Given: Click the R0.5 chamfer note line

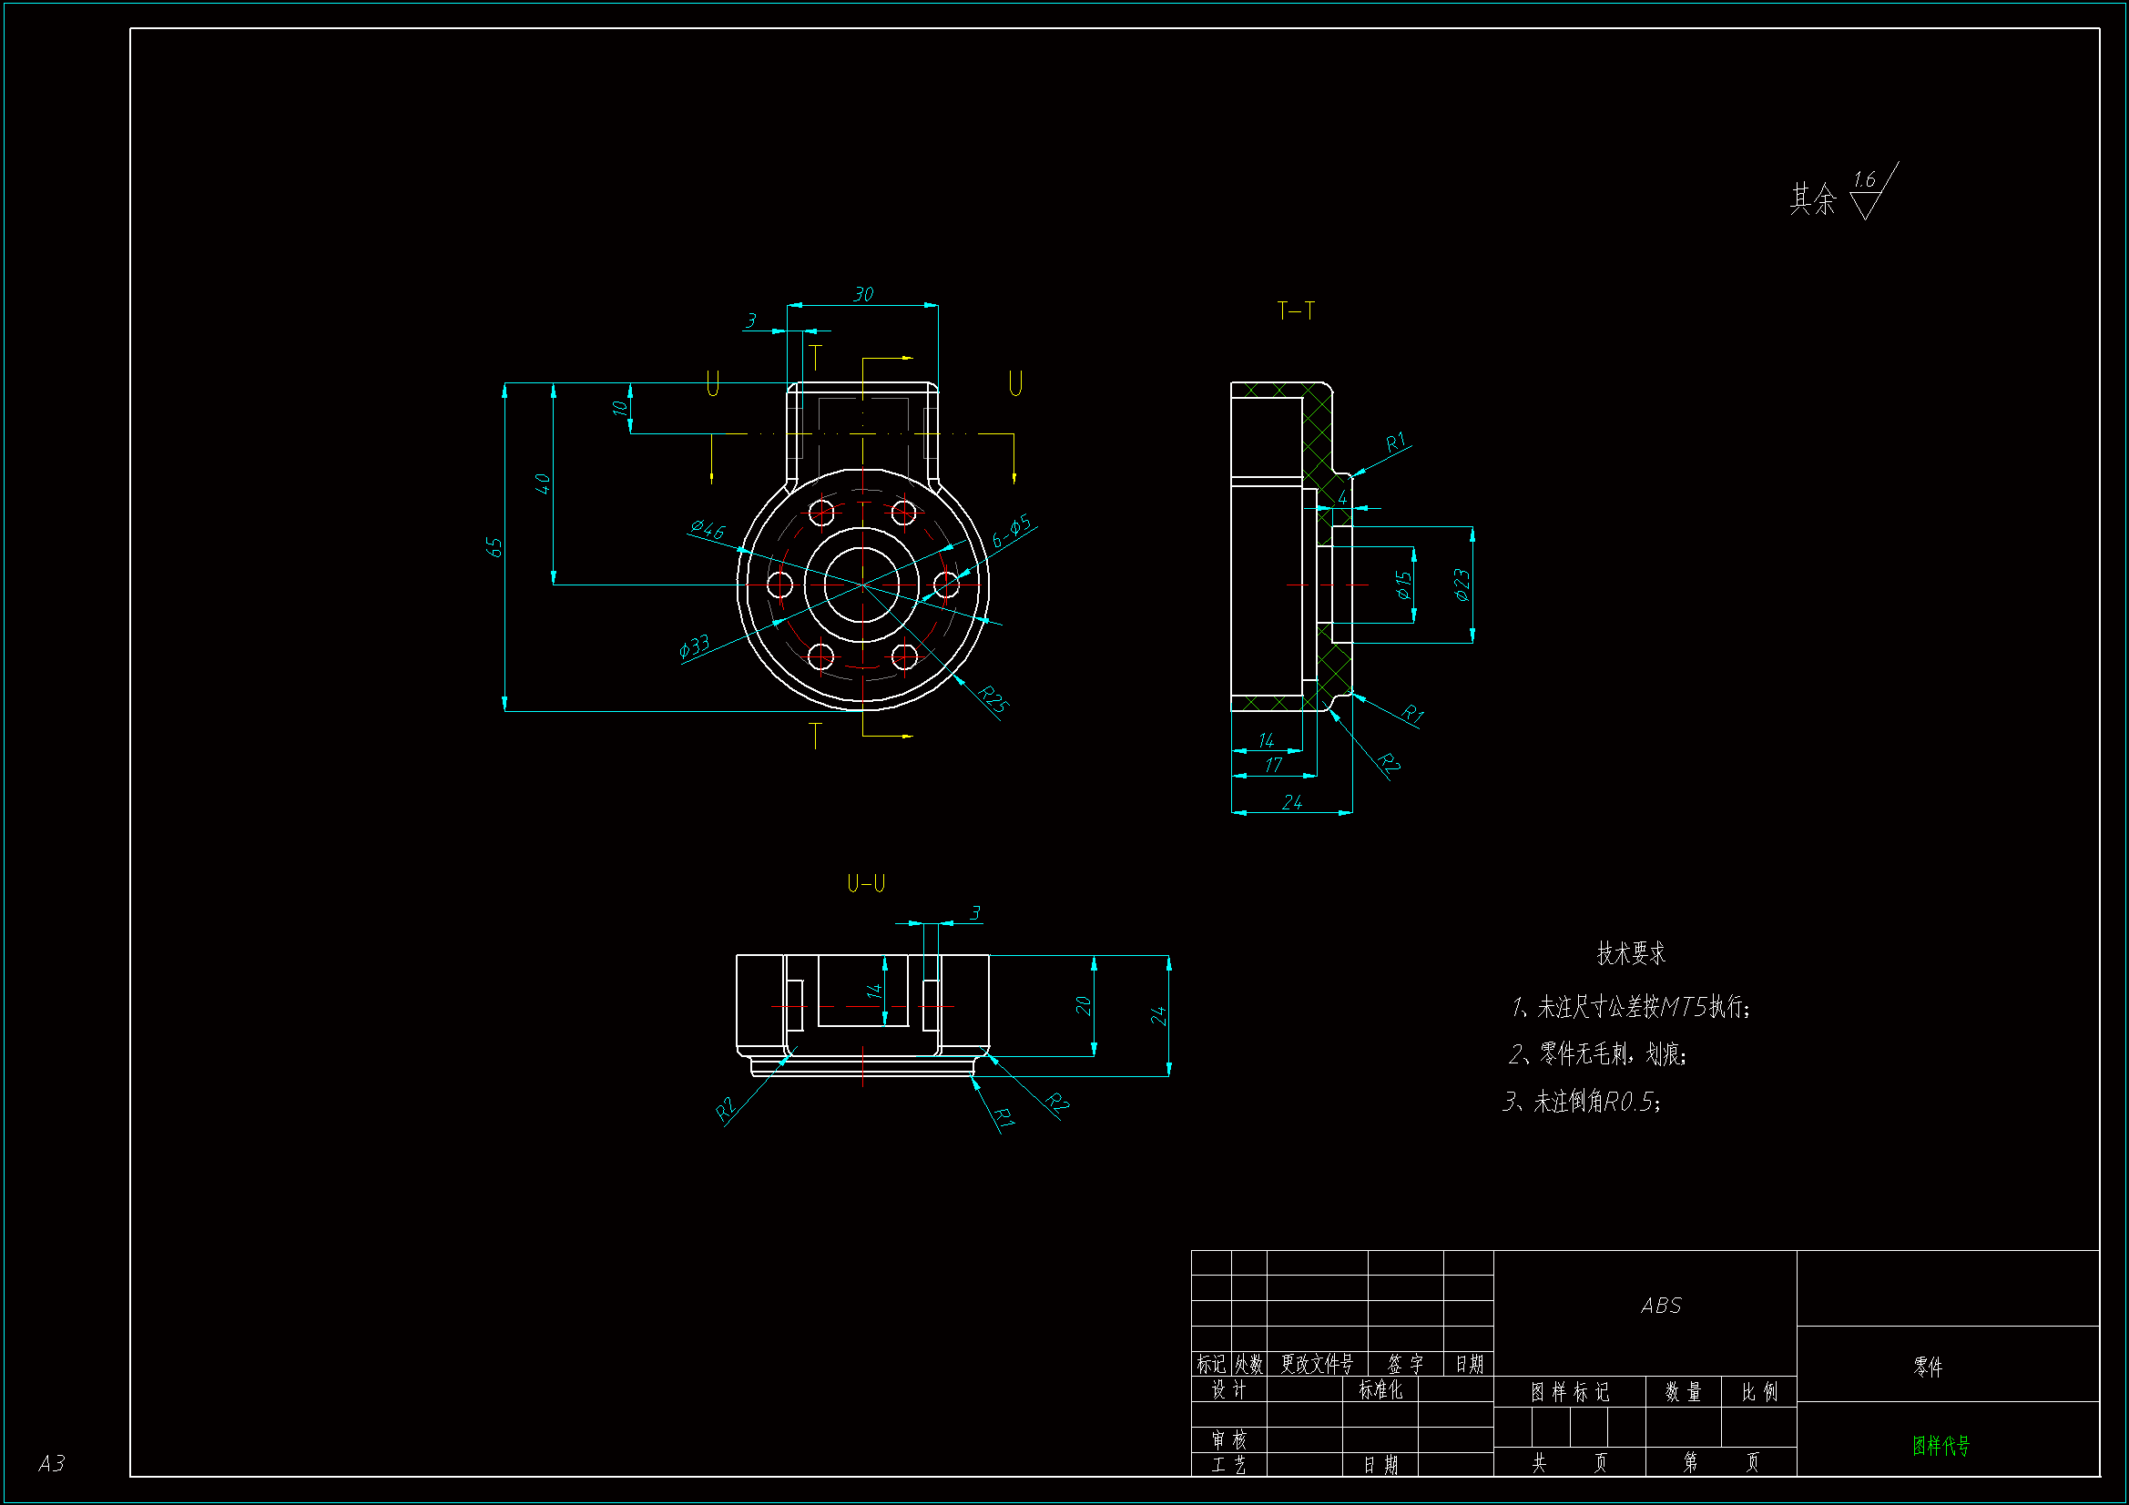Looking at the screenshot, I should 1581,1102.
